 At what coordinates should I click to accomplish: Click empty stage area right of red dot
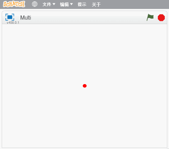coord(126,86)
